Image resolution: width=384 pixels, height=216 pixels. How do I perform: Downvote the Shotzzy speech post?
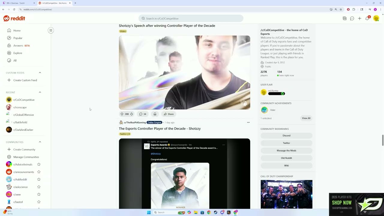point(131,114)
